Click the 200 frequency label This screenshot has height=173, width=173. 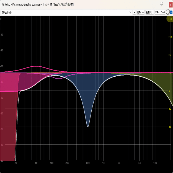point(67,163)
